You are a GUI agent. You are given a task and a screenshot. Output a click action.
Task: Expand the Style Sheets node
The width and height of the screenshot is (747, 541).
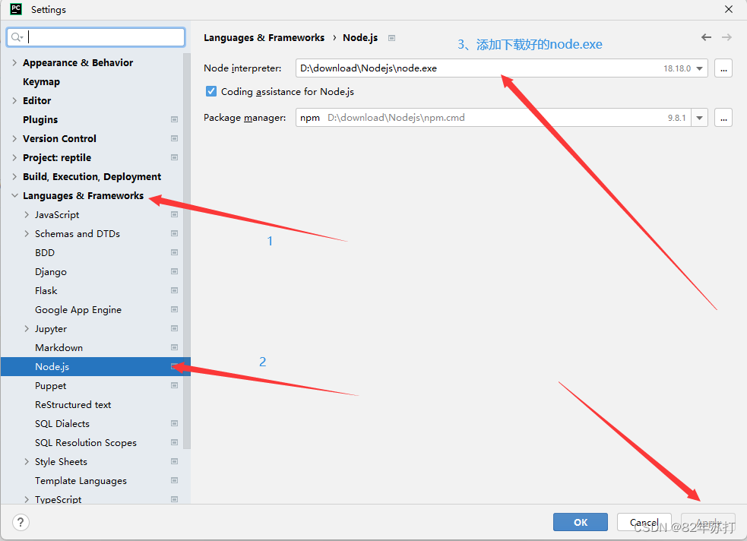click(27, 461)
